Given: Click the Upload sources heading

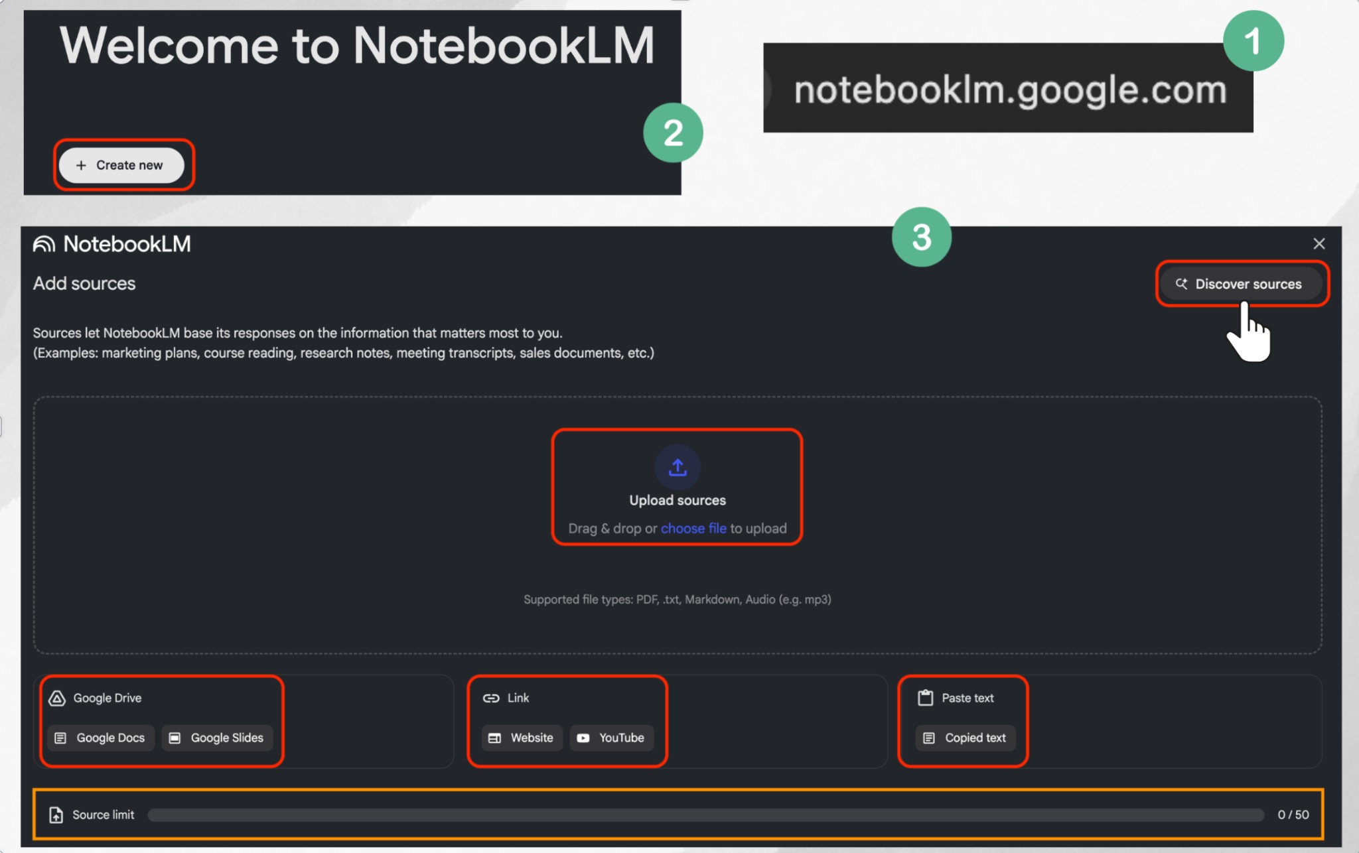Looking at the screenshot, I should (678, 500).
